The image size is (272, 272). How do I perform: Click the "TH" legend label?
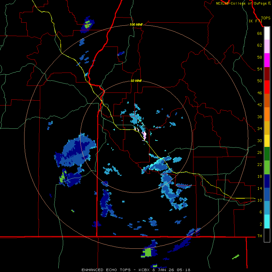(260, 236)
